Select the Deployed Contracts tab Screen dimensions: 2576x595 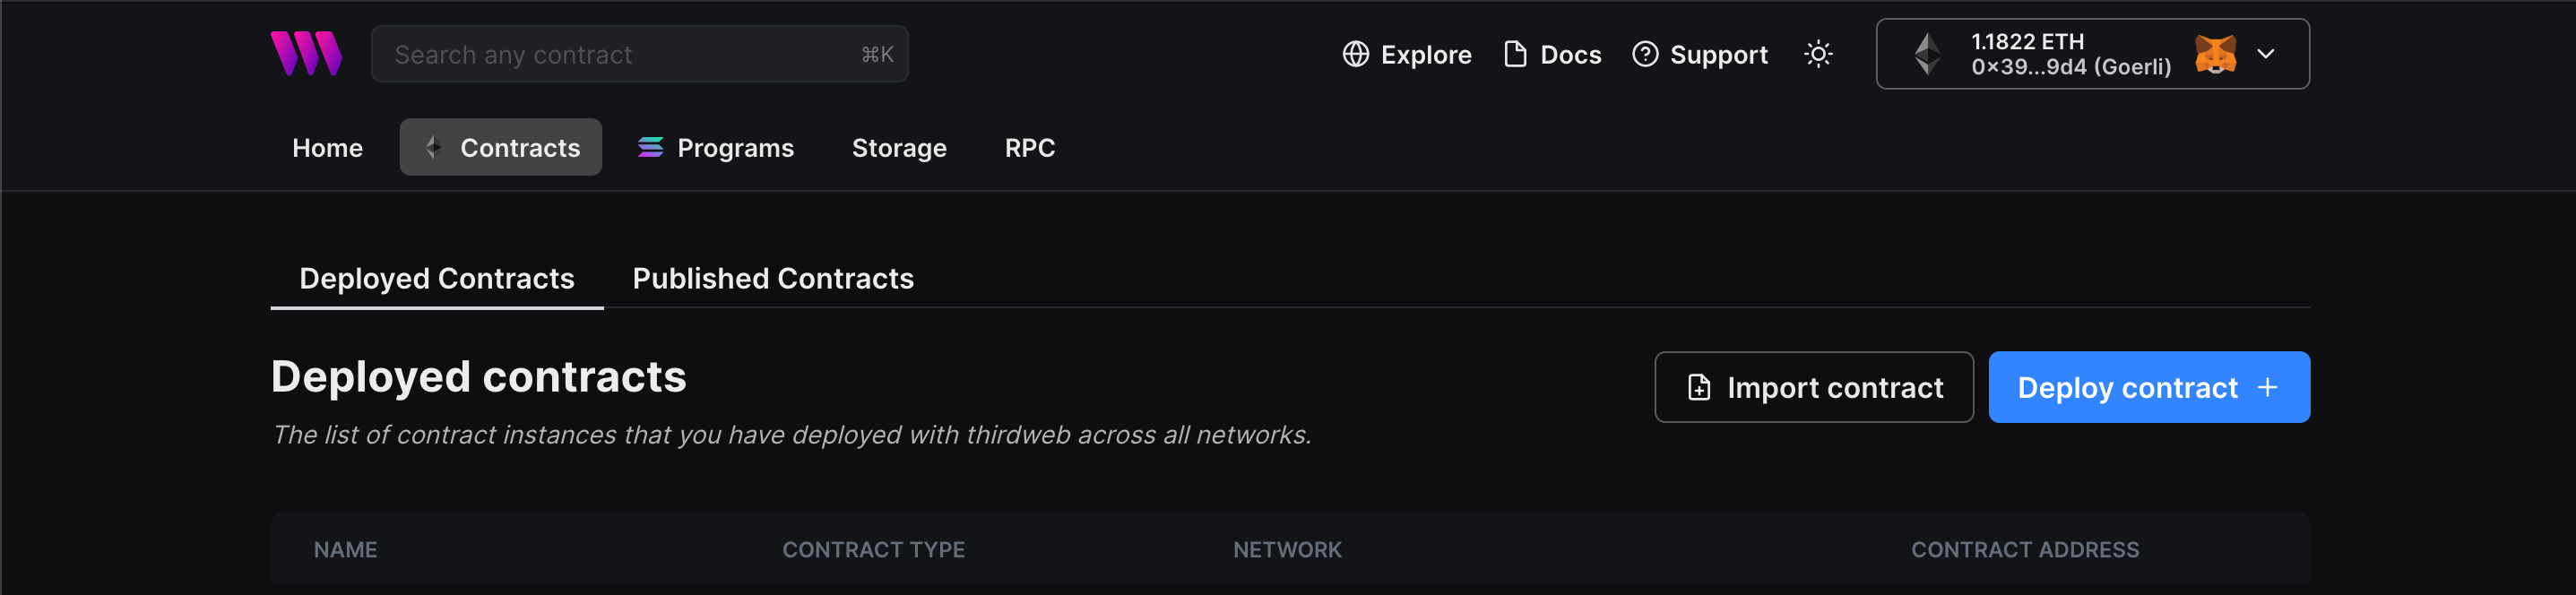[x=437, y=278]
